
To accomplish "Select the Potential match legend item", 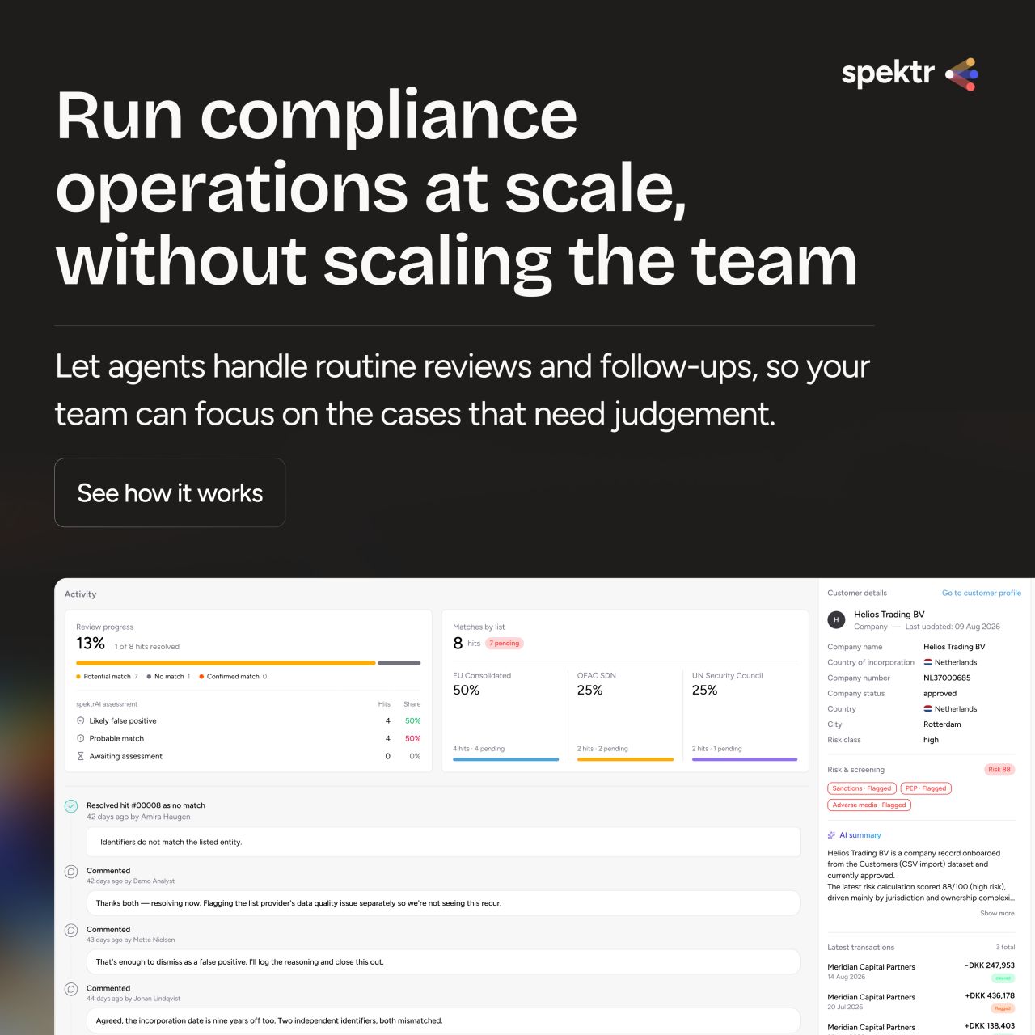I will [x=107, y=677].
